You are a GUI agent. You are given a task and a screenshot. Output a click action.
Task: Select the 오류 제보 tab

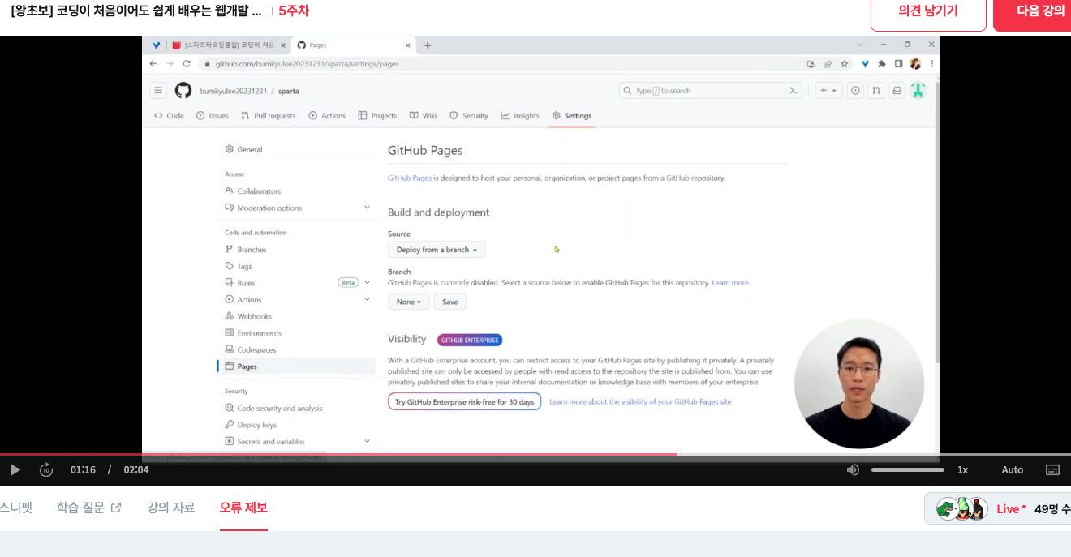(x=243, y=508)
